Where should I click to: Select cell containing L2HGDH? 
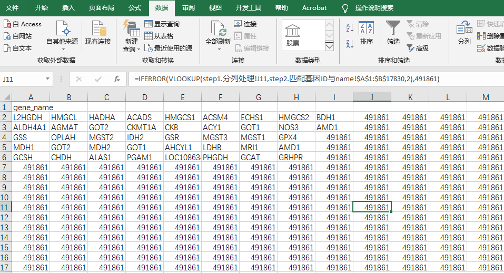point(31,118)
